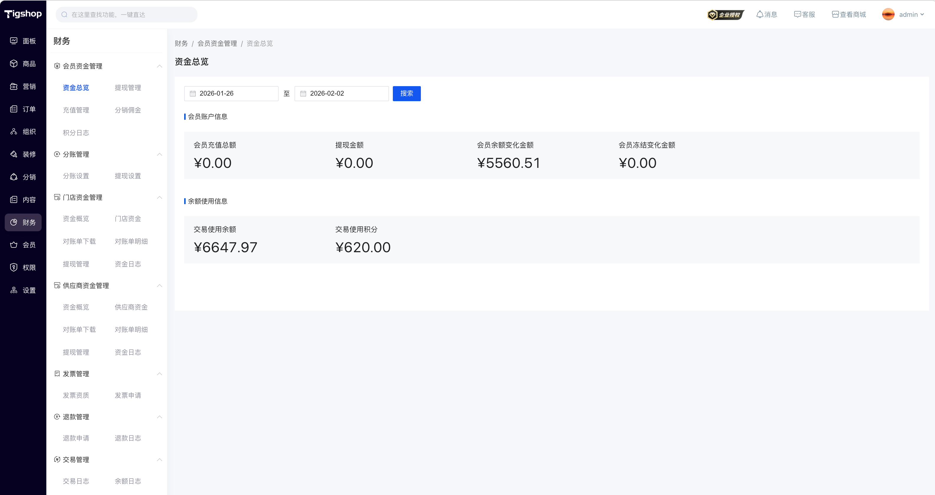Open the start date calendar field
Viewport: 935px width, 495px height.
[231, 94]
